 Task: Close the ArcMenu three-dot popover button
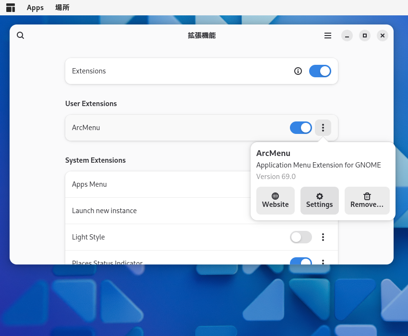tap(323, 128)
